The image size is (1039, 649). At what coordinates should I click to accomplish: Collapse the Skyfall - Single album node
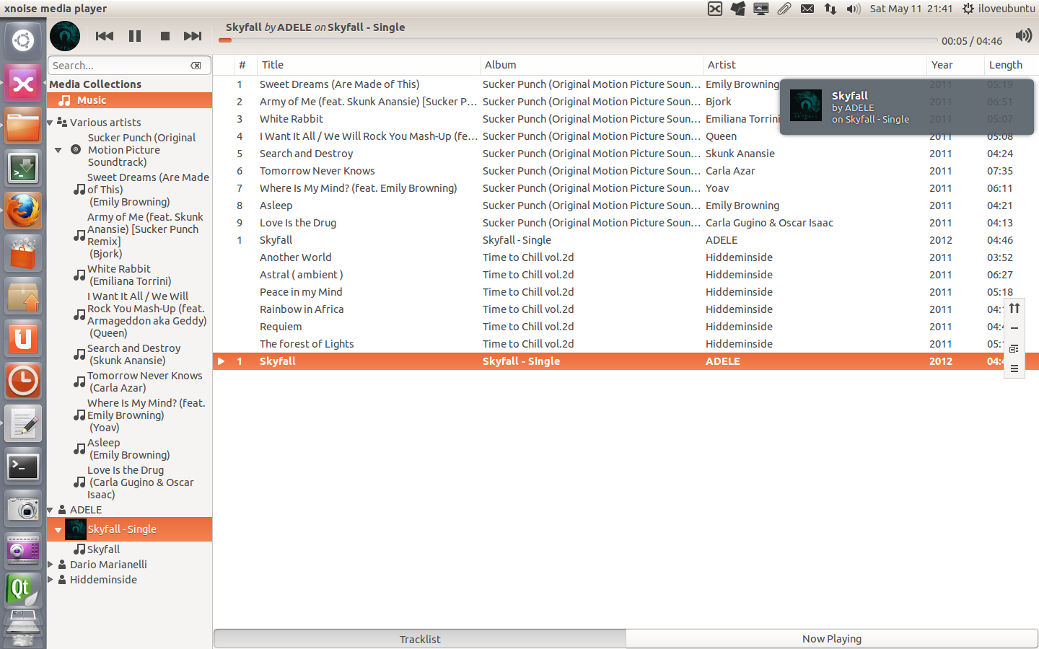(x=58, y=529)
